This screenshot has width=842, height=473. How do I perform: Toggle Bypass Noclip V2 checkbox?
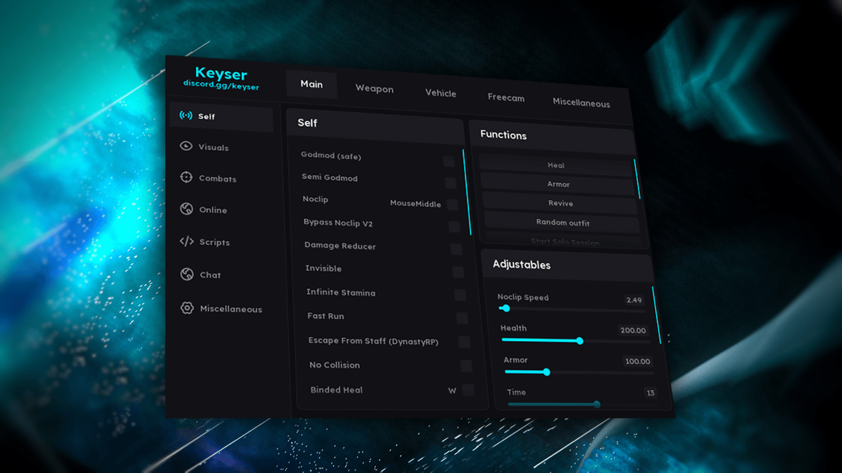coord(454,227)
